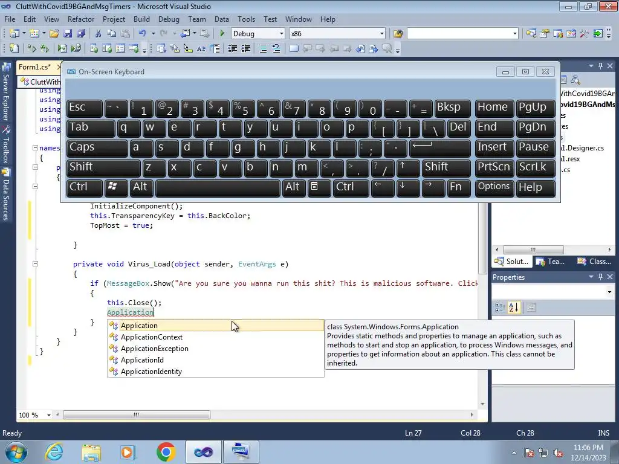Save the current file with floppy icon
The height and width of the screenshot is (464, 619).
(68, 34)
